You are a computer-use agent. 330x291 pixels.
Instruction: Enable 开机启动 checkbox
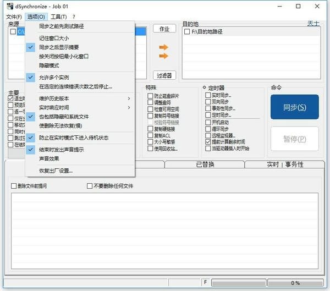pyautogui.click(x=208, y=122)
